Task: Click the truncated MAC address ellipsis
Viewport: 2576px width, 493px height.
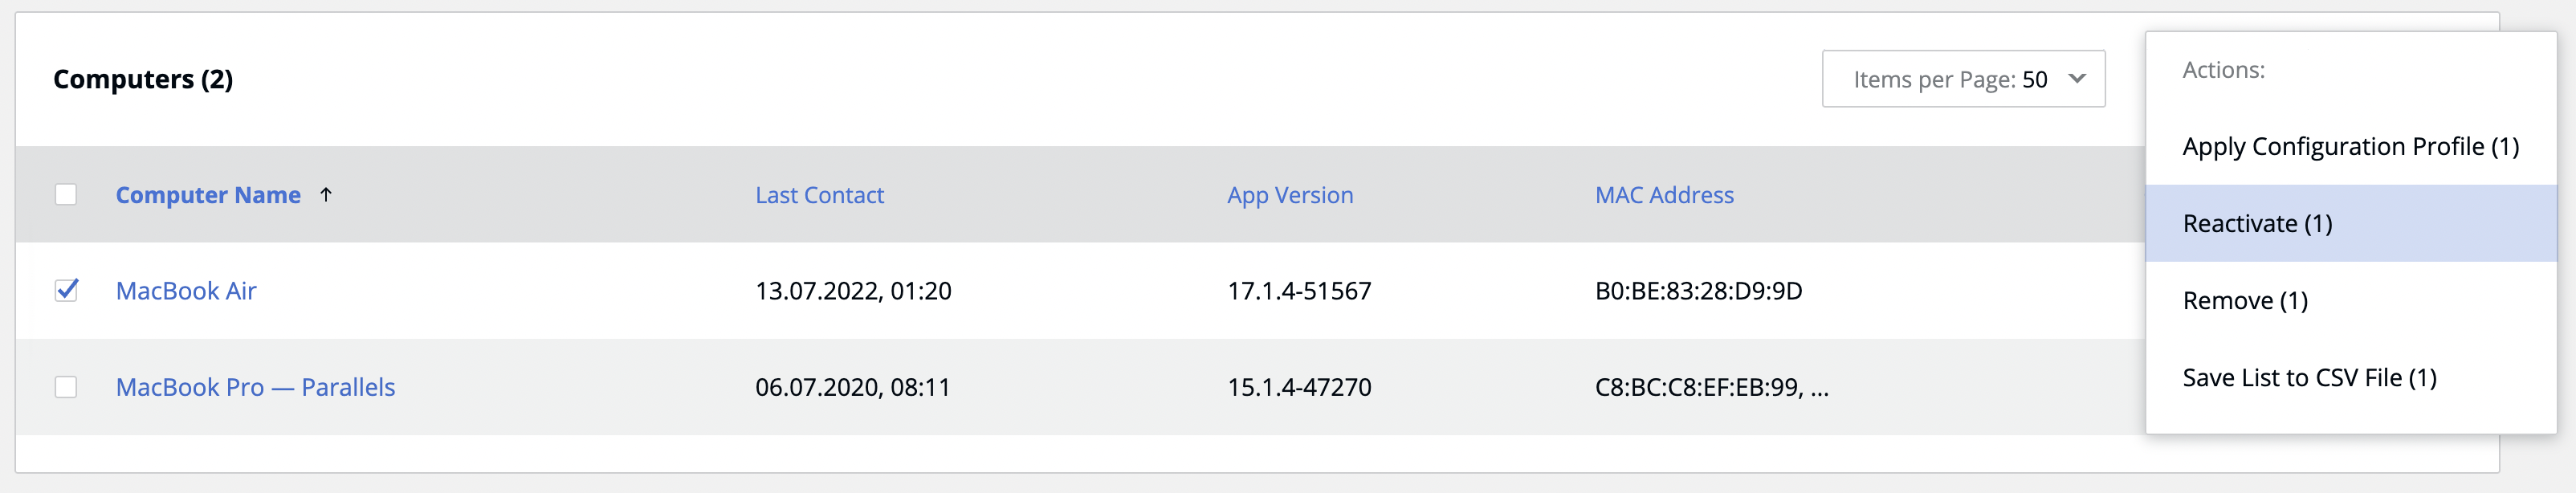Action: tap(1820, 388)
